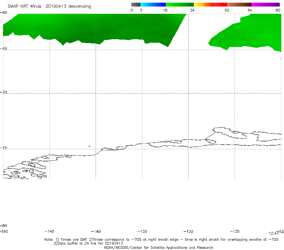Click the cyan-blue segment of the color bar
The width and height of the screenshot is (284, 250).
tap(153, 5)
